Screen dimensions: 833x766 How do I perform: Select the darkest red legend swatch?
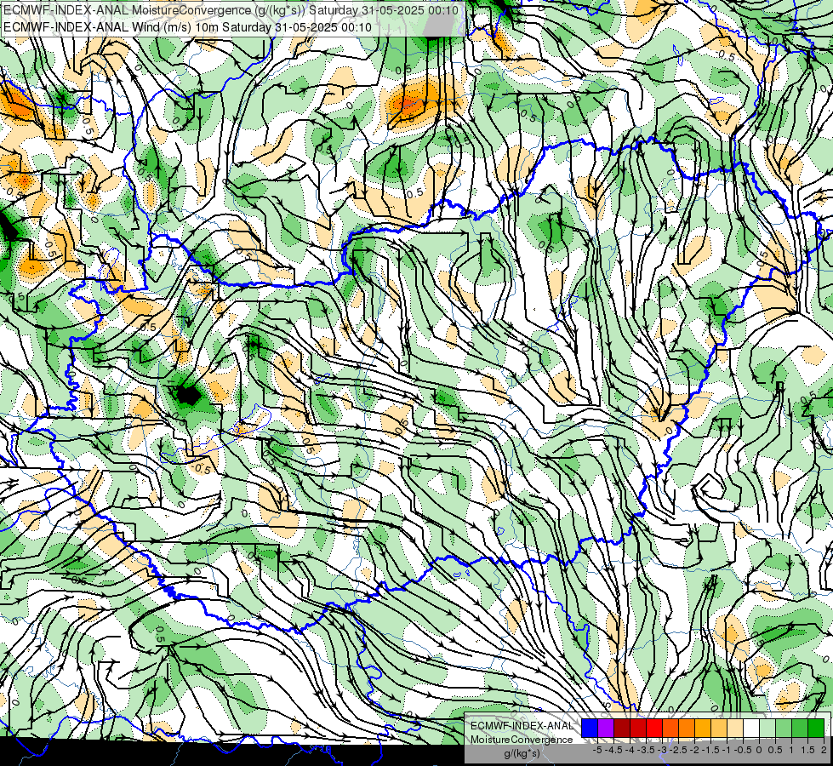pyautogui.click(x=622, y=728)
